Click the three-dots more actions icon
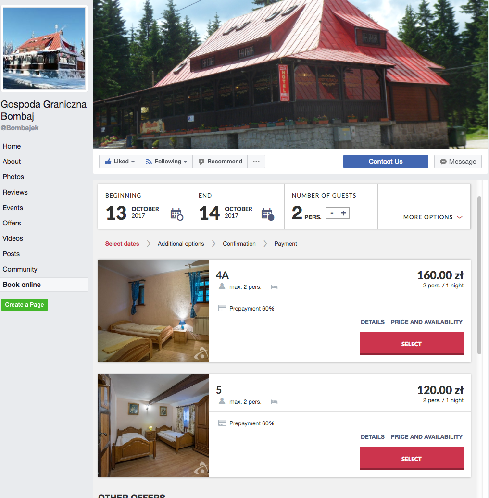The width and height of the screenshot is (489, 498). point(256,162)
